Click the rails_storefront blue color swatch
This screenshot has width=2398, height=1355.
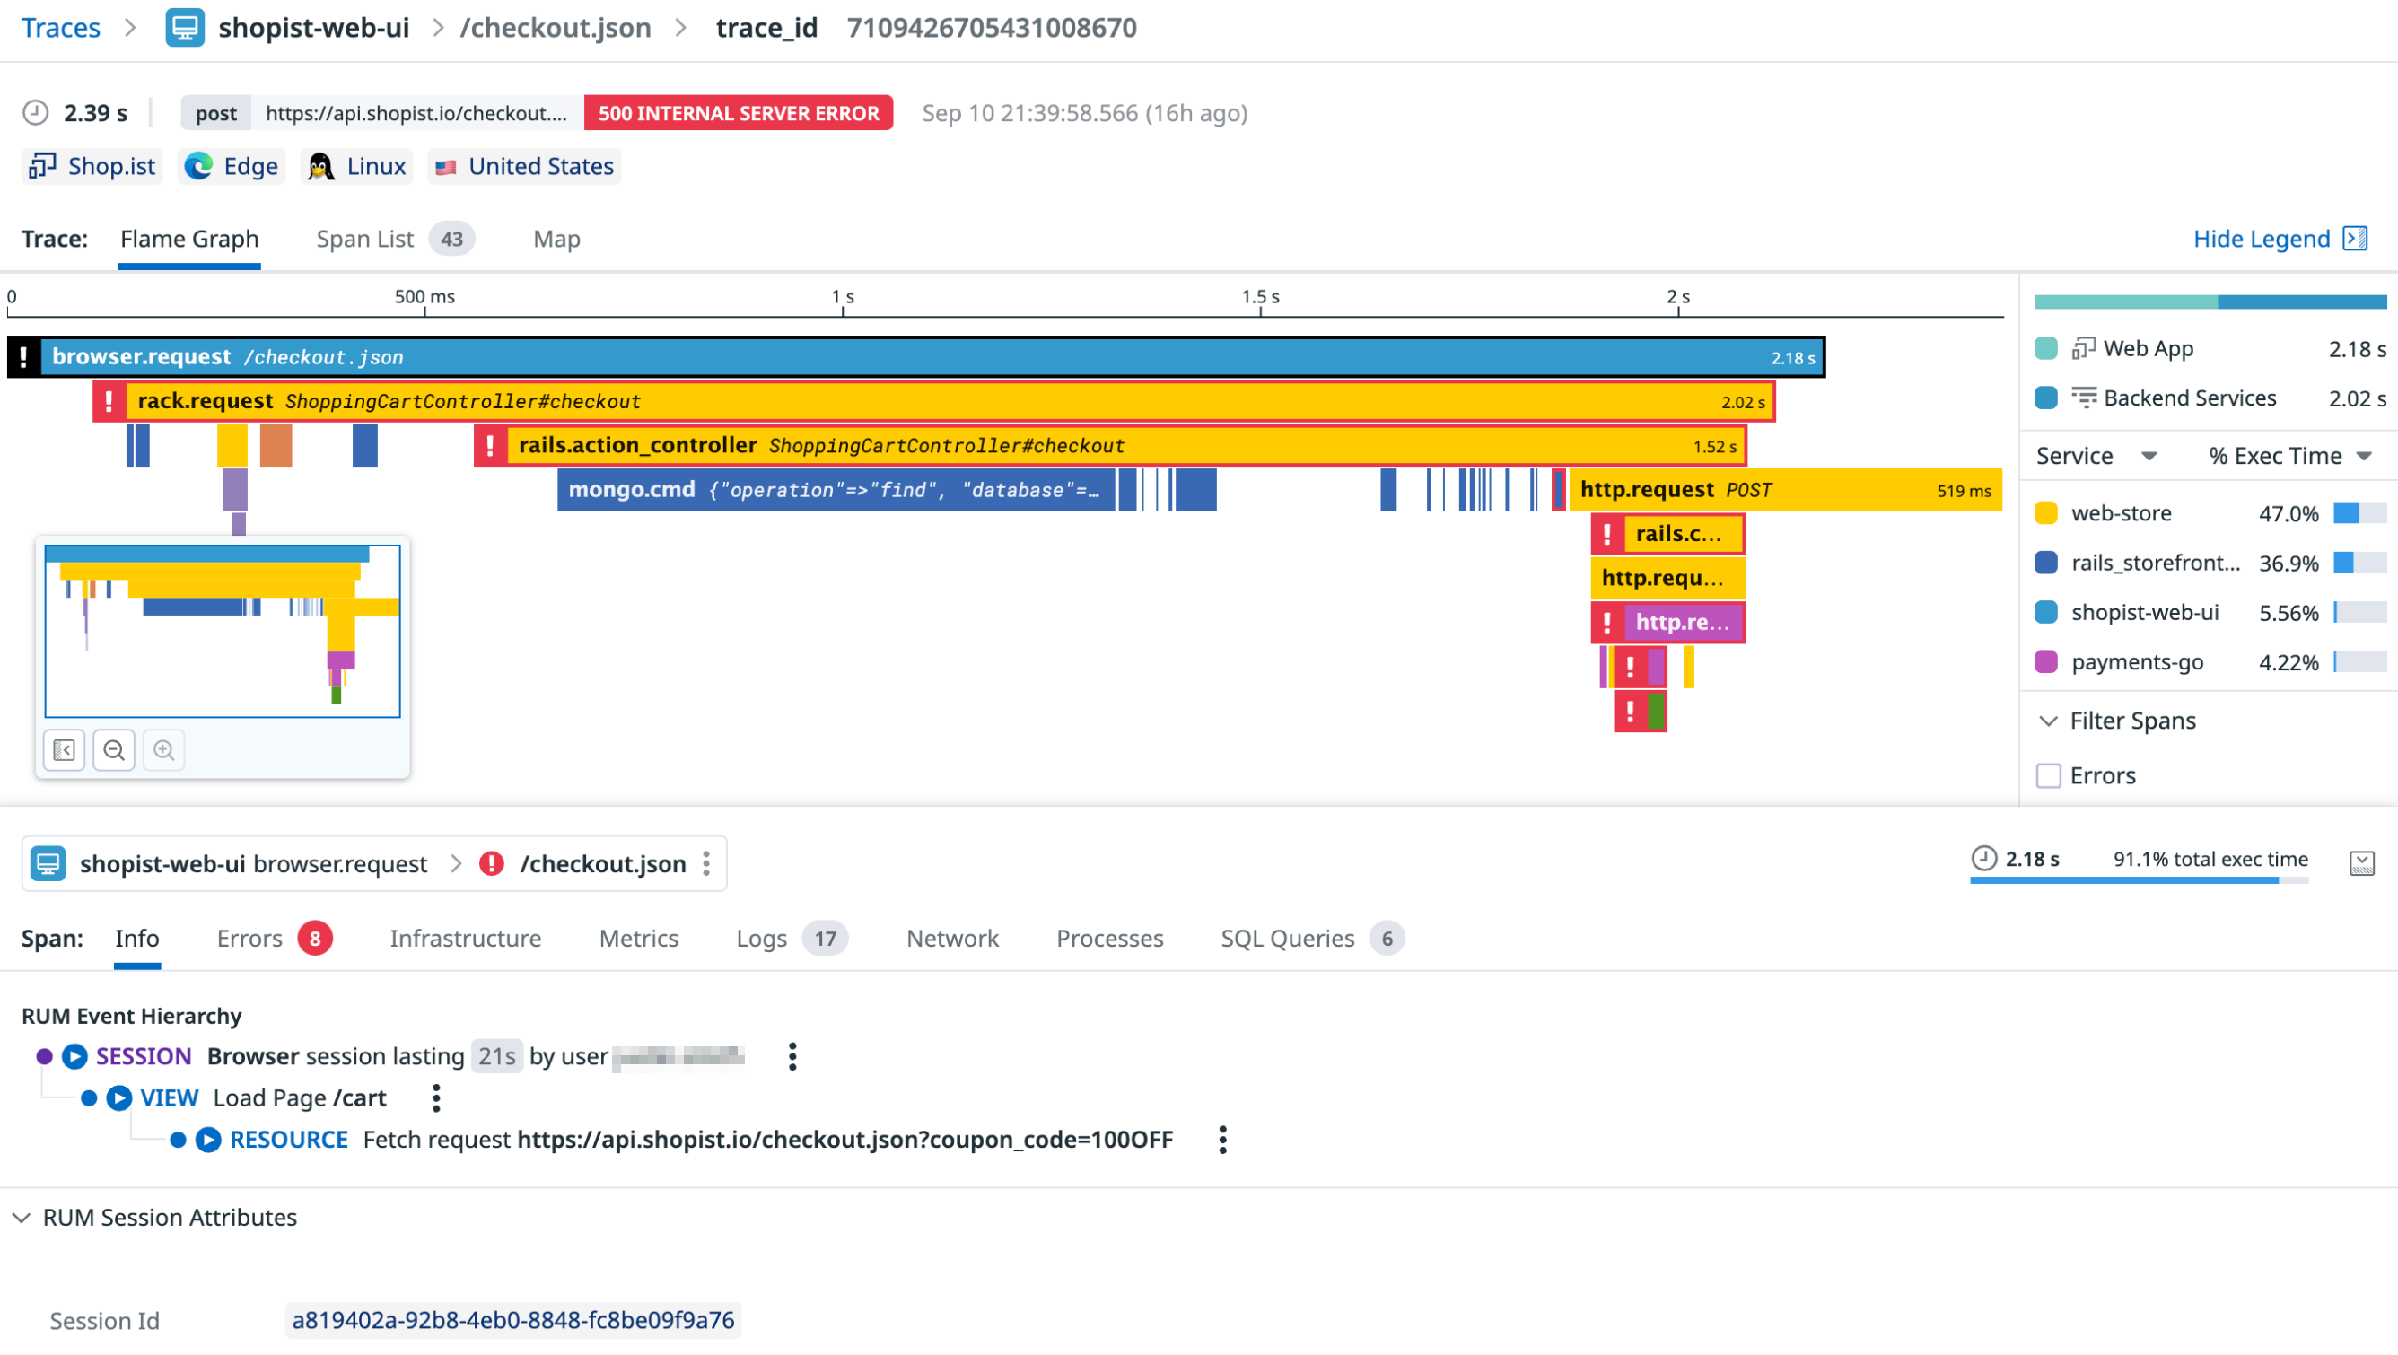[2045, 562]
